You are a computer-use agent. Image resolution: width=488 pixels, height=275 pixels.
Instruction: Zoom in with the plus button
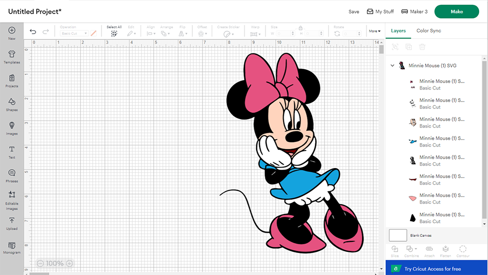69,263
